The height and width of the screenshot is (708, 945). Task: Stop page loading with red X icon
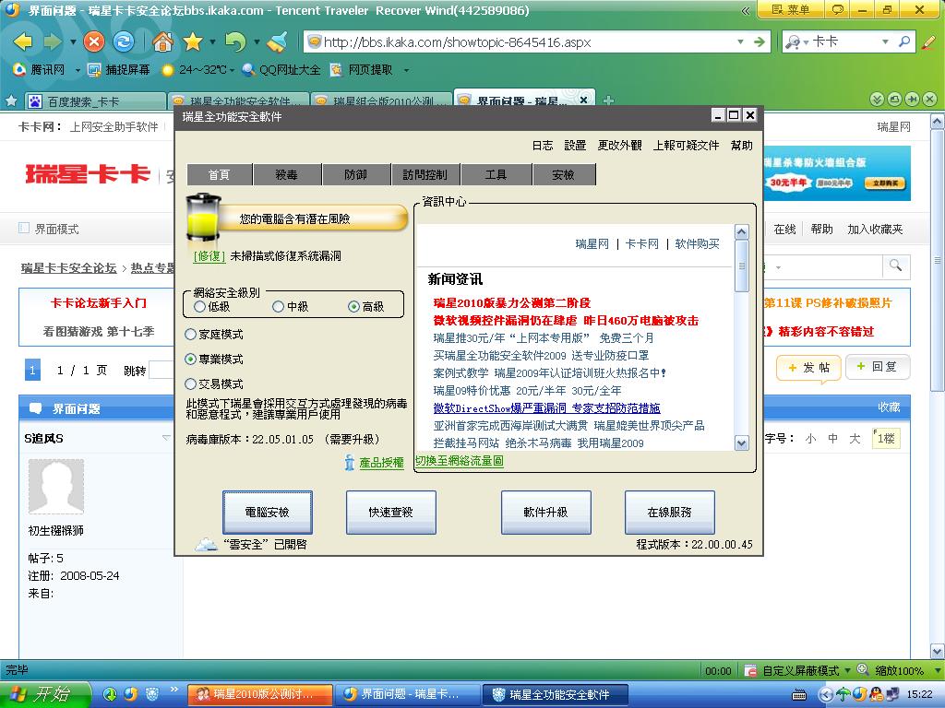coord(93,41)
